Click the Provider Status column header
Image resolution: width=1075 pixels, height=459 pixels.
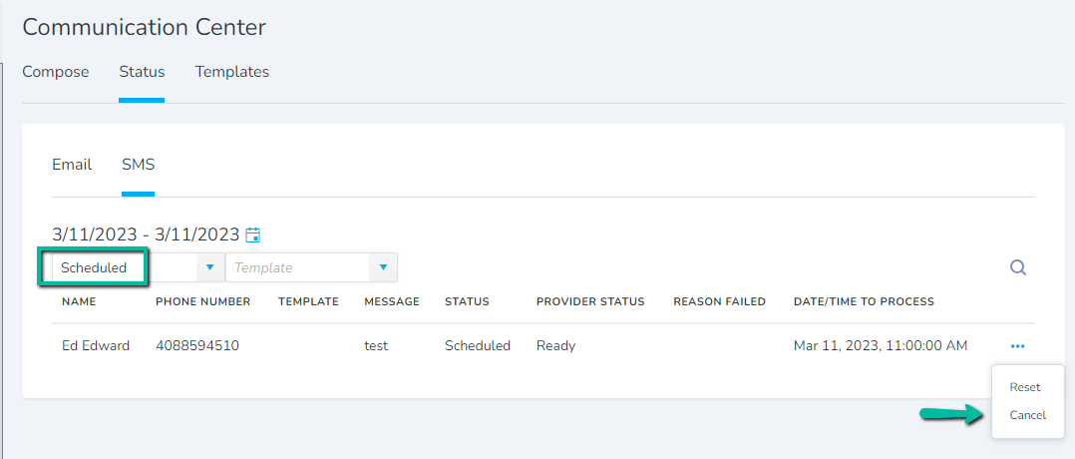point(590,302)
